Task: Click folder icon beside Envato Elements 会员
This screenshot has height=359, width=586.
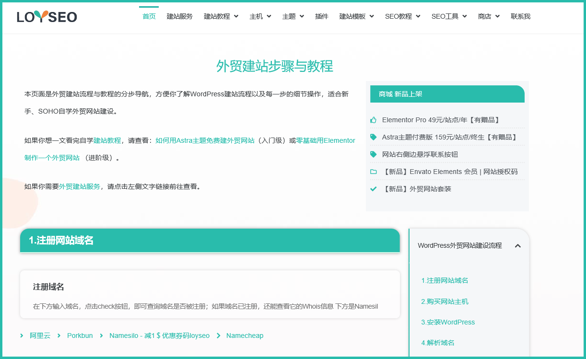Action: [374, 172]
